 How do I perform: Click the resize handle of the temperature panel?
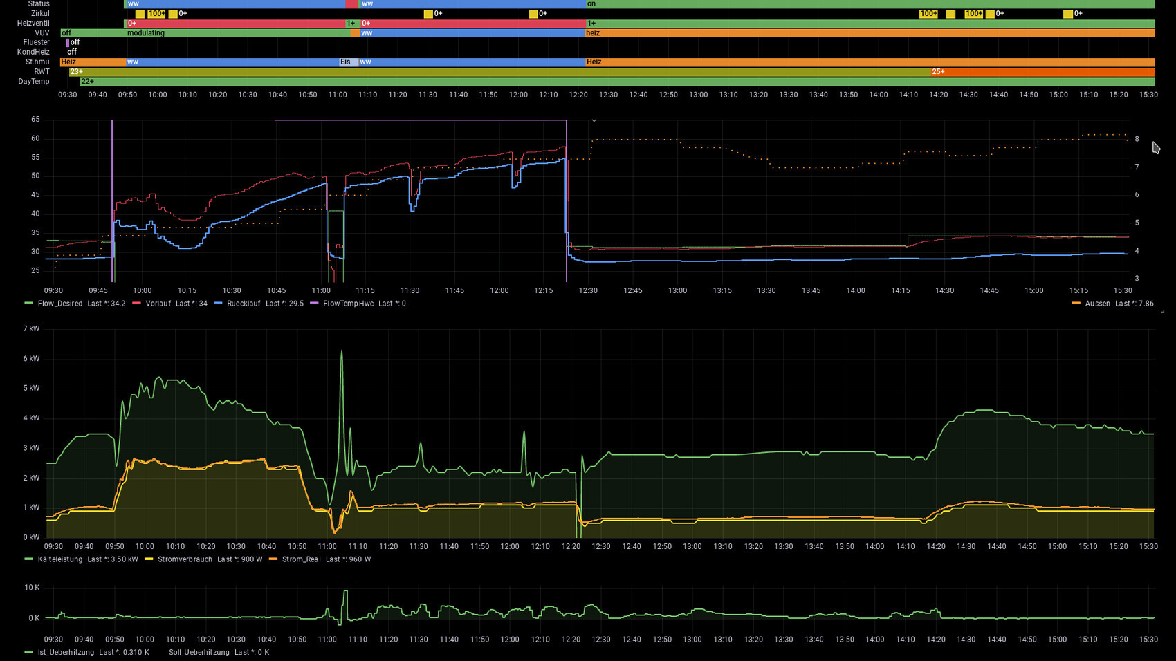[x=1161, y=312]
